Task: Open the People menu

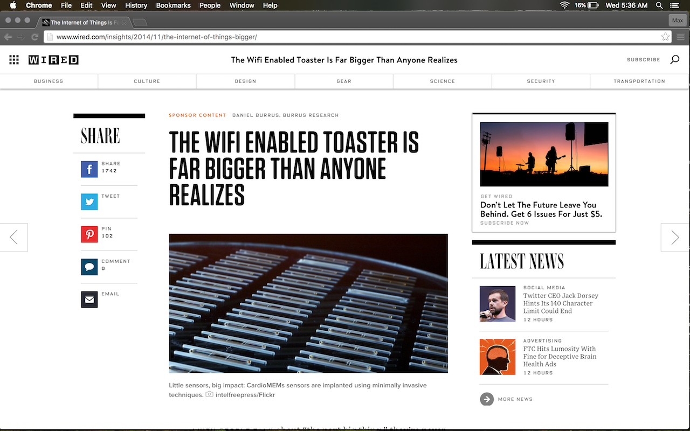Action: [x=210, y=5]
